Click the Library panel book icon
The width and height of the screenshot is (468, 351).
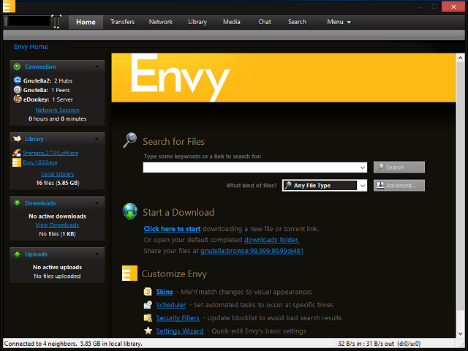tap(17, 139)
